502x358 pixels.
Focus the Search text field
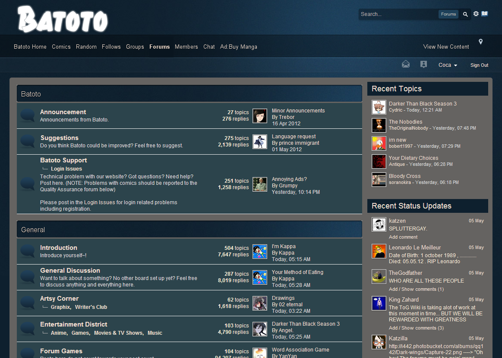click(398, 14)
